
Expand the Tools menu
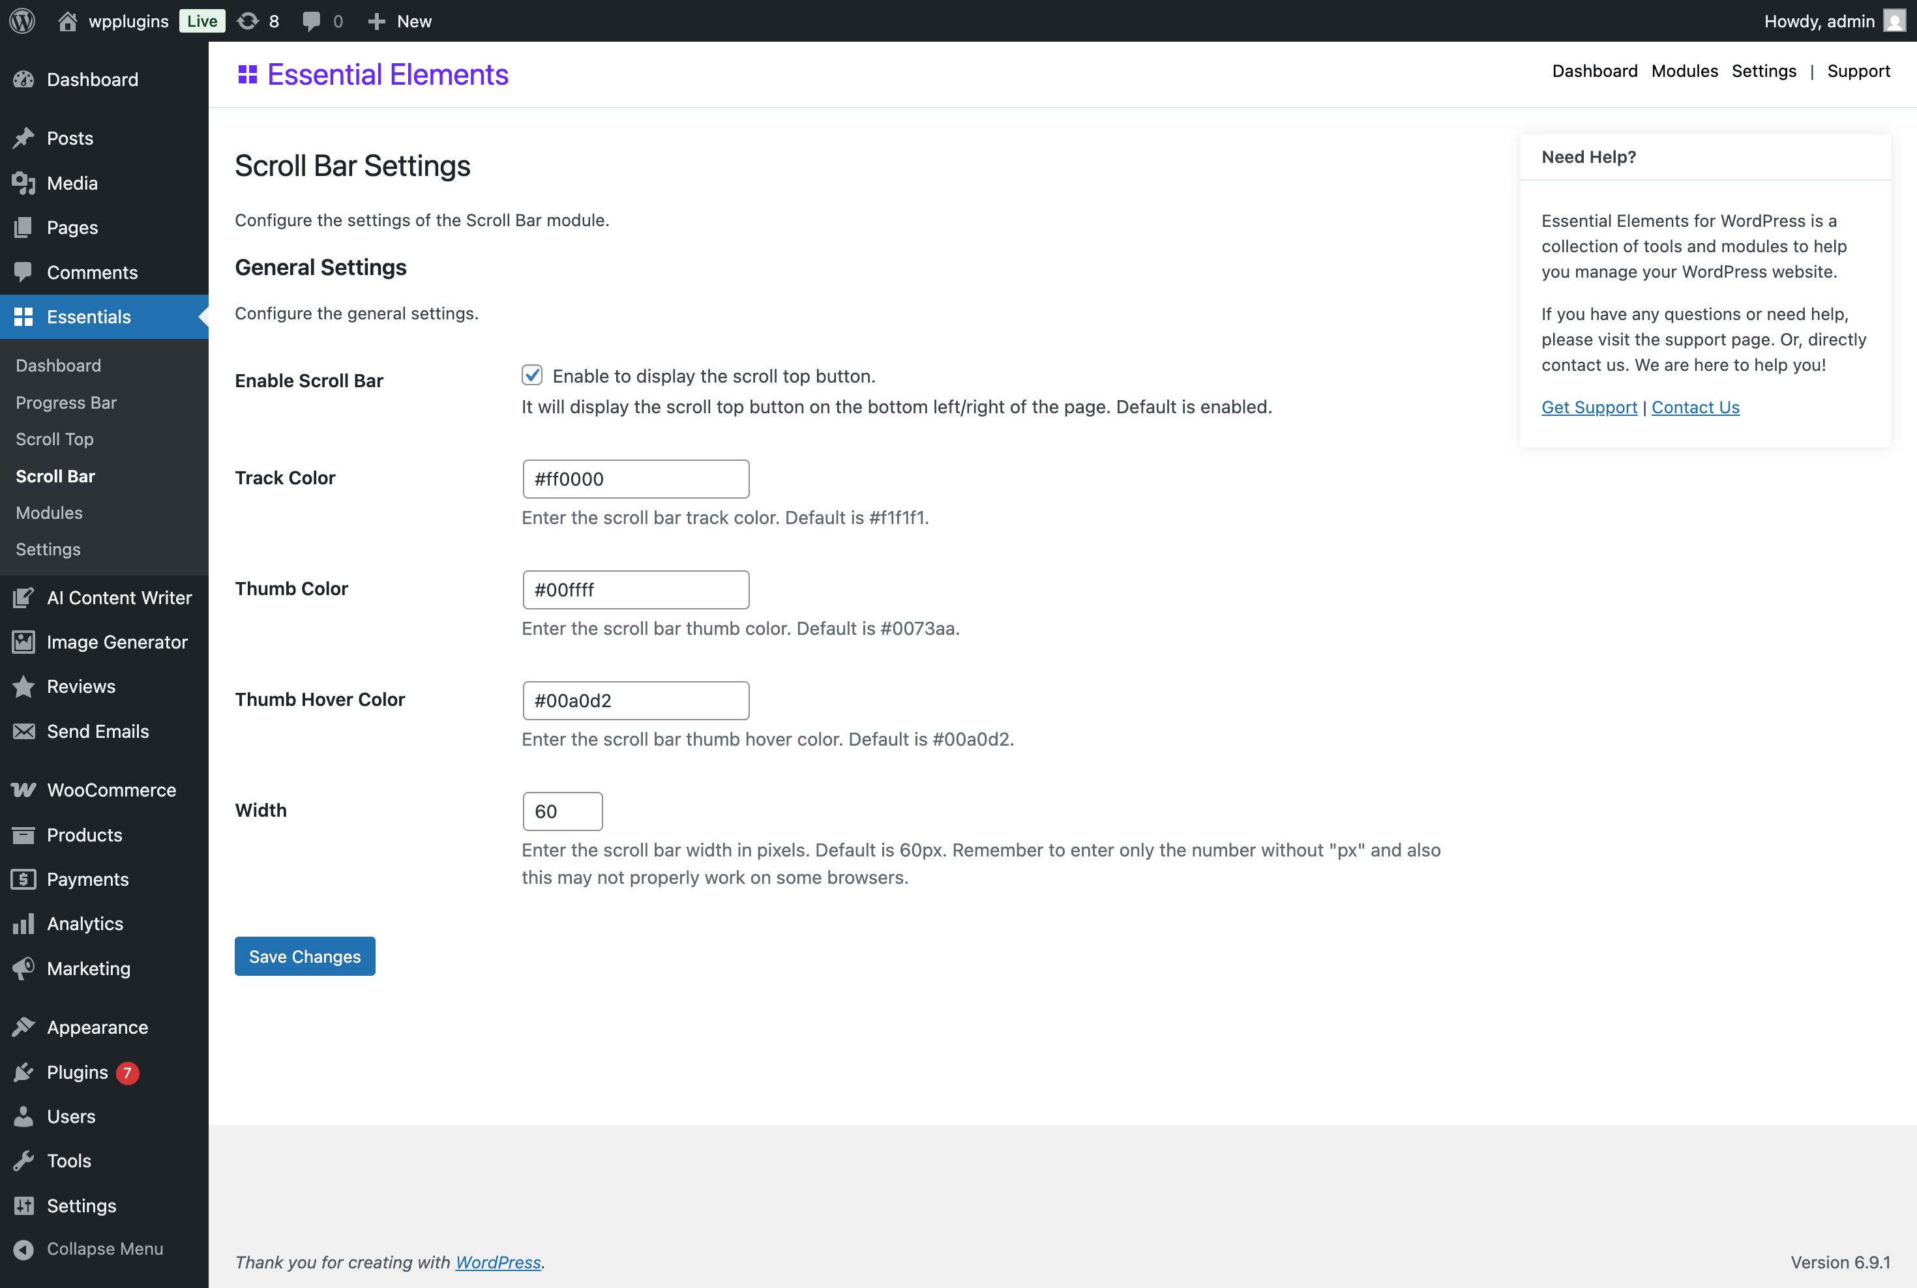pos(69,1161)
